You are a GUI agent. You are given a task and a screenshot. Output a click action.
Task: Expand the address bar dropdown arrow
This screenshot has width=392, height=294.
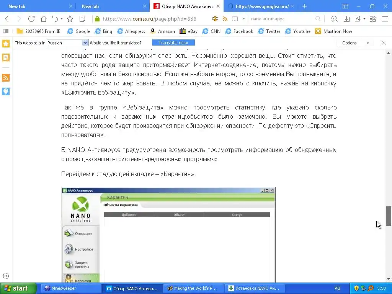pos(244,19)
